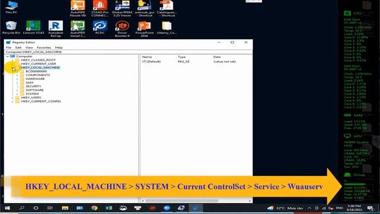The image size is (380, 214).
Task: Select the SAM key
Action: pos(29,83)
